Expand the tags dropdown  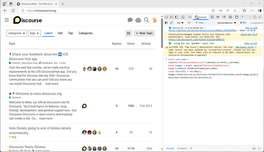tap(34, 33)
